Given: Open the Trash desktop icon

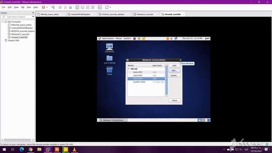Looking at the screenshot, I should (x=110, y=71).
